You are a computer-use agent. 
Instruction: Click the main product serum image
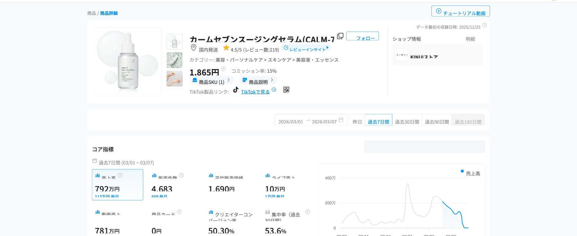point(128,61)
